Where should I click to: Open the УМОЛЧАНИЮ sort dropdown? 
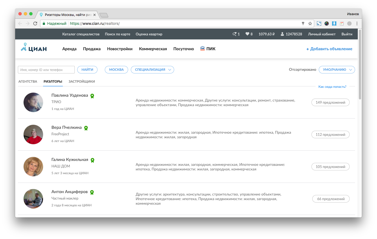click(x=337, y=70)
